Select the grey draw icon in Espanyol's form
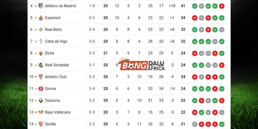The width and height of the screenshot is (258, 129). tap(201, 18)
